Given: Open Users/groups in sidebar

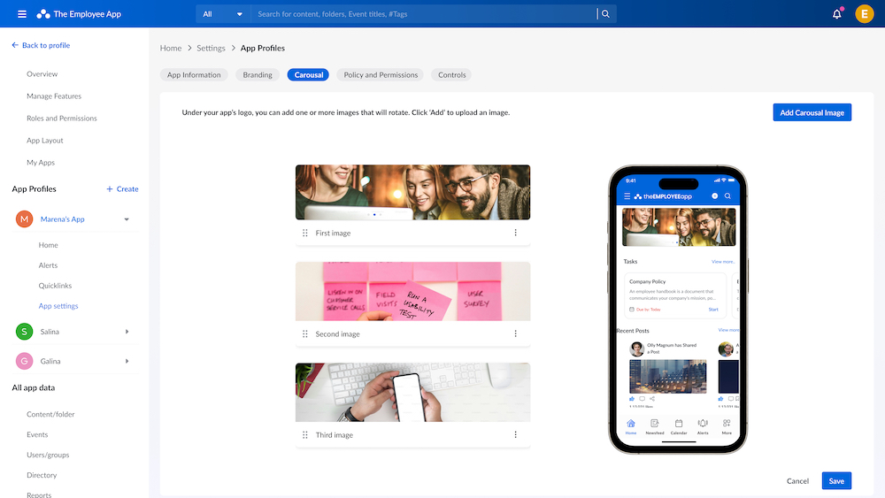Looking at the screenshot, I should (x=48, y=455).
